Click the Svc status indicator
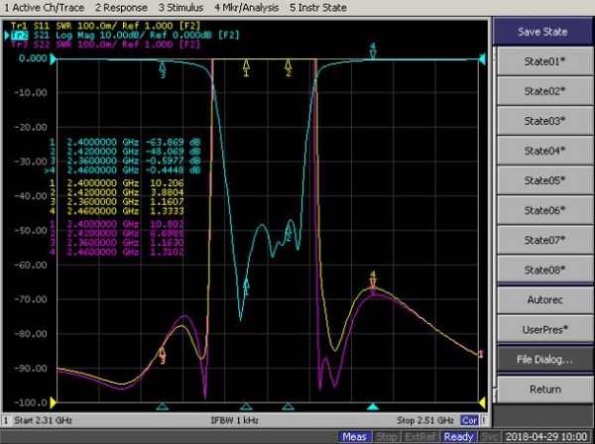Viewport: 595px width, 444px height. tap(489, 437)
